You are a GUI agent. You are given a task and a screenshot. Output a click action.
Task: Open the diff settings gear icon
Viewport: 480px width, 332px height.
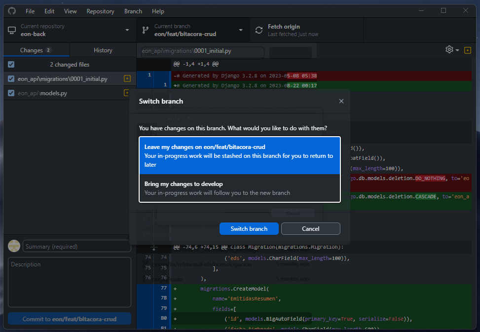tap(448, 49)
